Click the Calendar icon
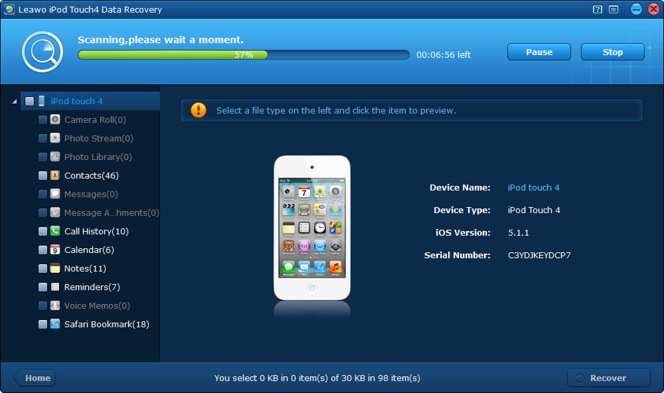The width and height of the screenshot is (664, 393). pyautogui.click(x=55, y=250)
